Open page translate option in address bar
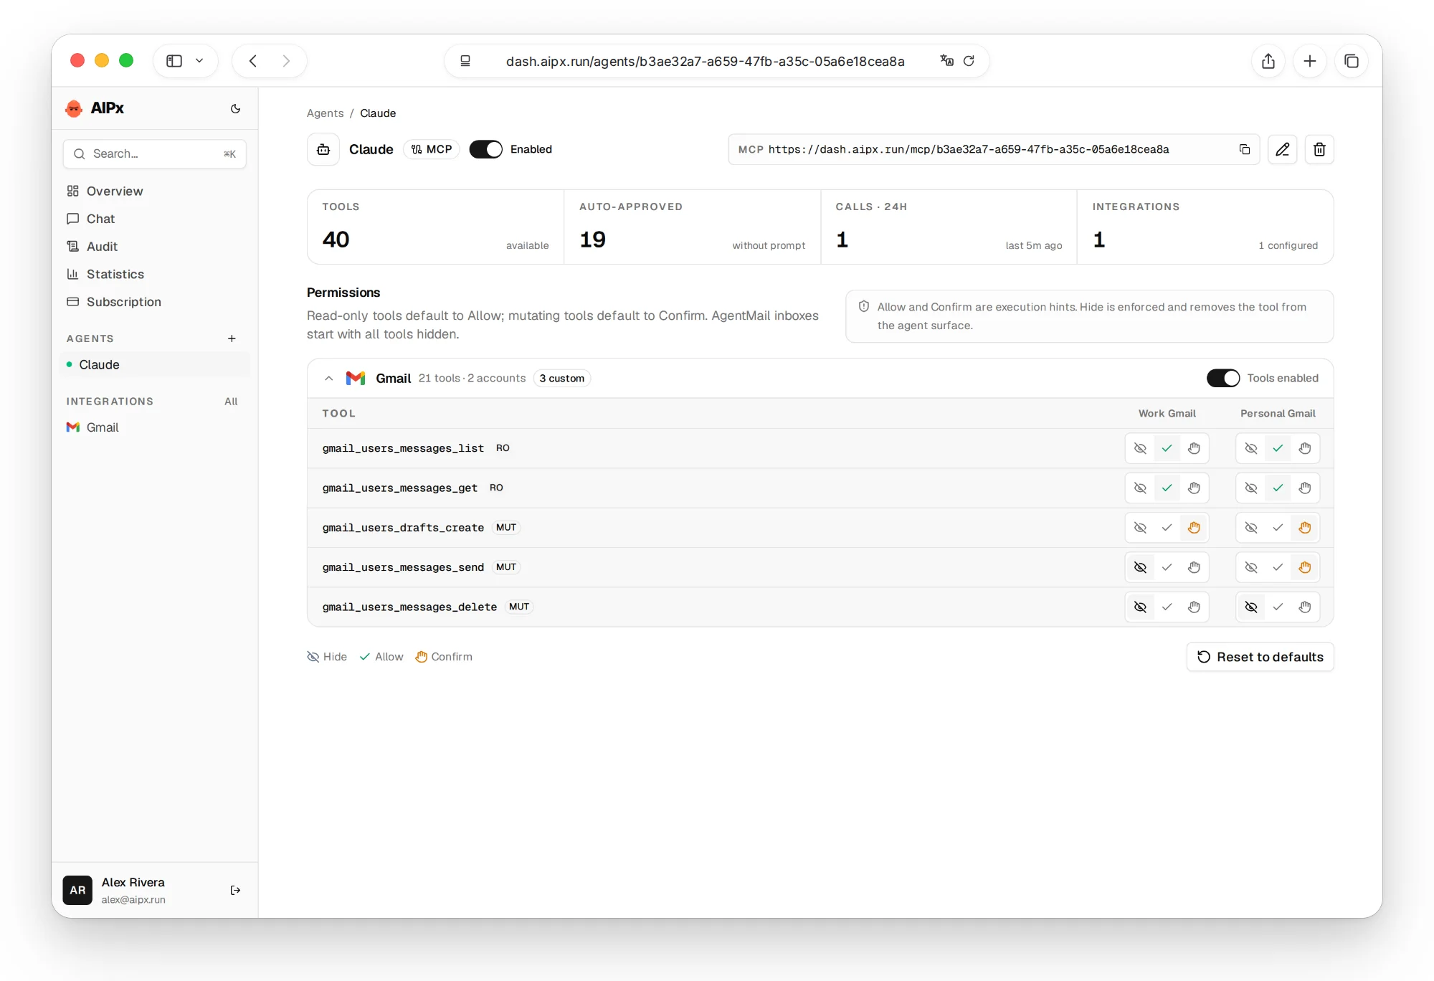Image resolution: width=1434 pixels, height=981 pixels. [946, 61]
